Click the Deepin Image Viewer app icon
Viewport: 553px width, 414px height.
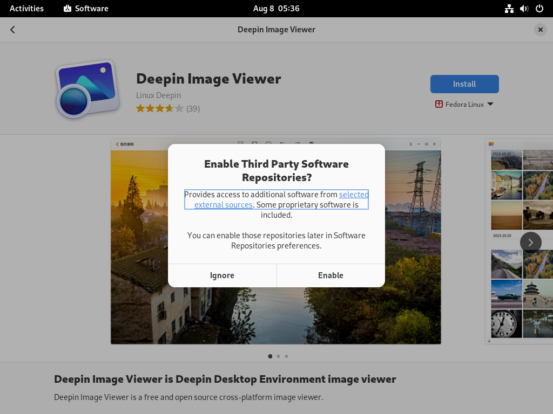tap(87, 89)
